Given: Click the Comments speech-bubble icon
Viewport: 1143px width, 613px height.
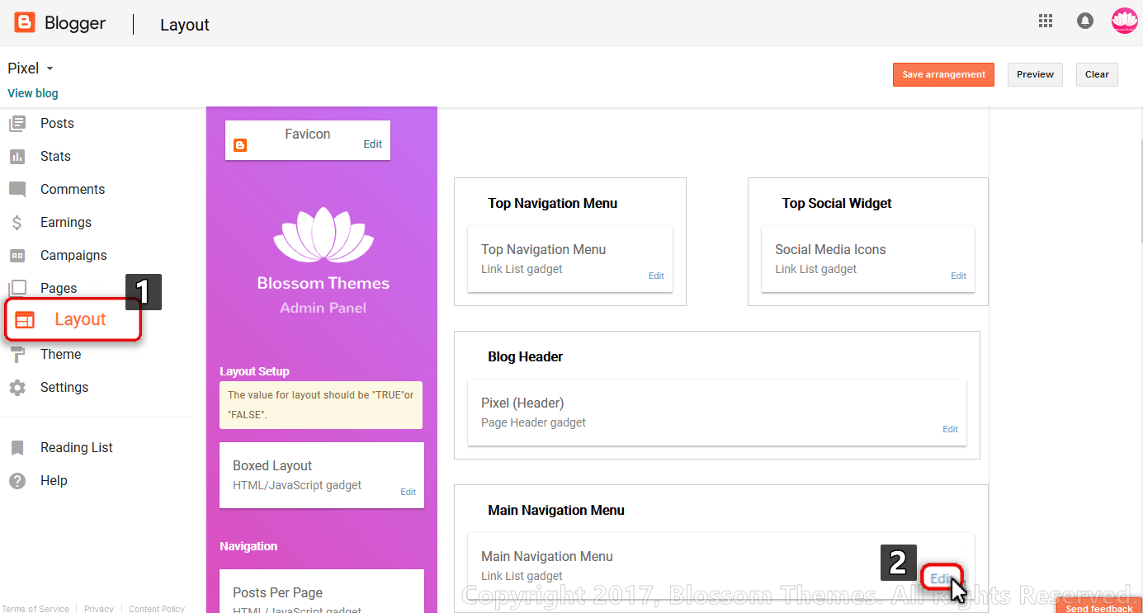Looking at the screenshot, I should click(17, 190).
